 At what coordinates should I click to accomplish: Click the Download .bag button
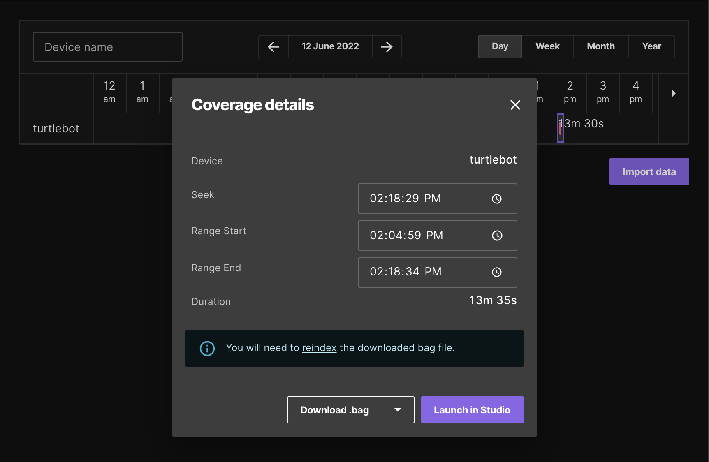[x=334, y=410]
